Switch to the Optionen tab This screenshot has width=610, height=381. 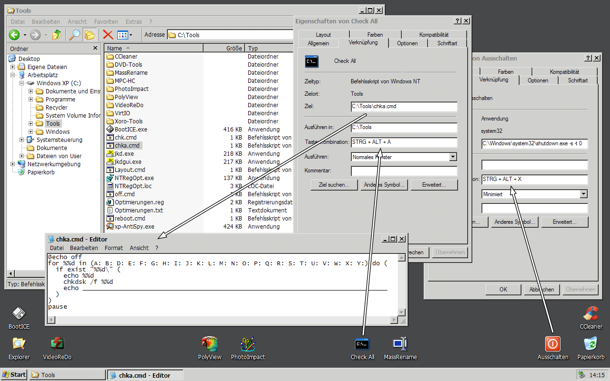(408, 43)
